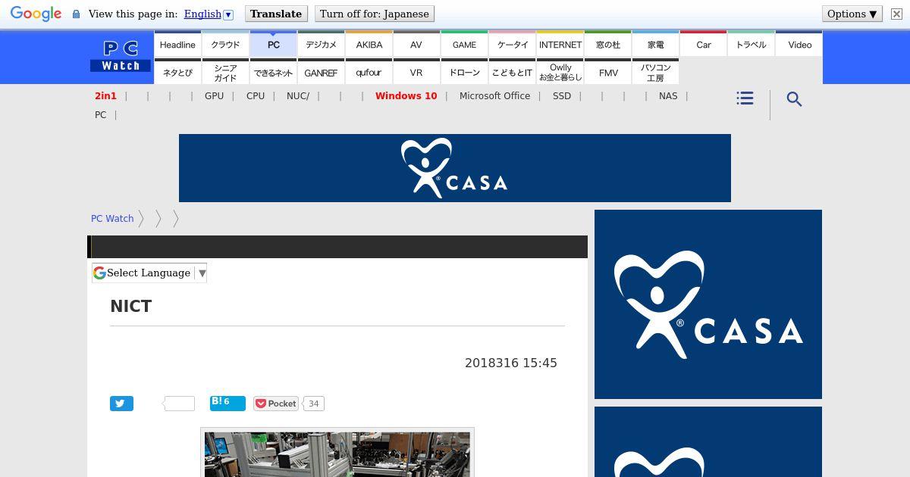This screenshot has height=477, width=910.
Task: Click the article date 2018316 15:45
Action: (511, 363)
